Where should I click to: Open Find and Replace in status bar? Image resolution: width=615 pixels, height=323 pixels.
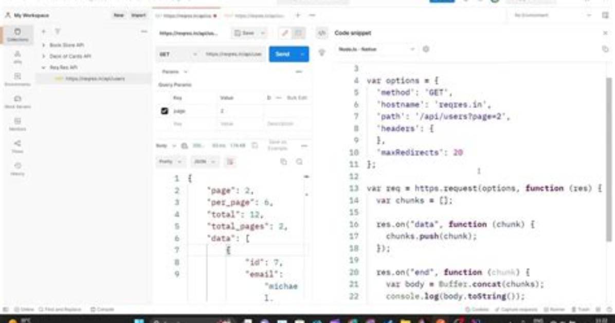pyautogui.click(x=60, y=310)
